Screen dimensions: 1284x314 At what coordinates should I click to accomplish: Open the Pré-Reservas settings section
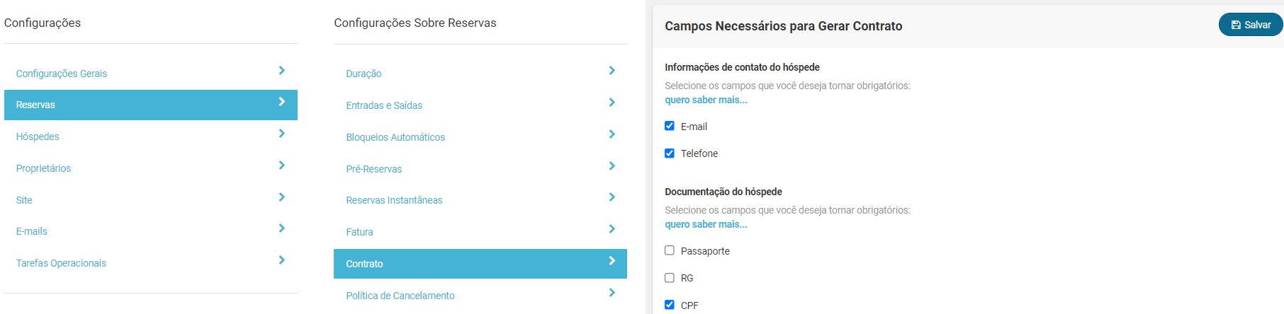click(373, 169)
